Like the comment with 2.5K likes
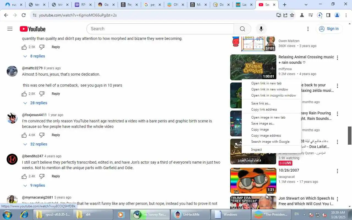 click(x=24, y=47)
